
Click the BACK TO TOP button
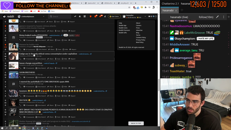[136, 123]
